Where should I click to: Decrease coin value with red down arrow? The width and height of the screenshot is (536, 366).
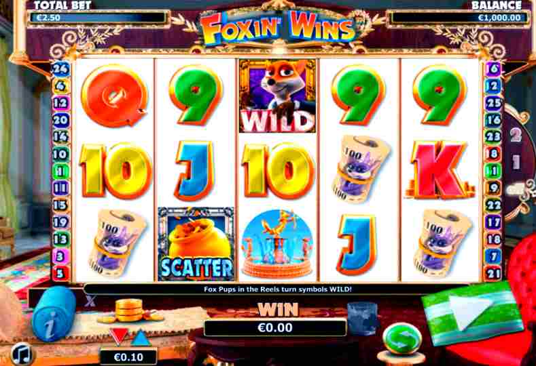118,336
